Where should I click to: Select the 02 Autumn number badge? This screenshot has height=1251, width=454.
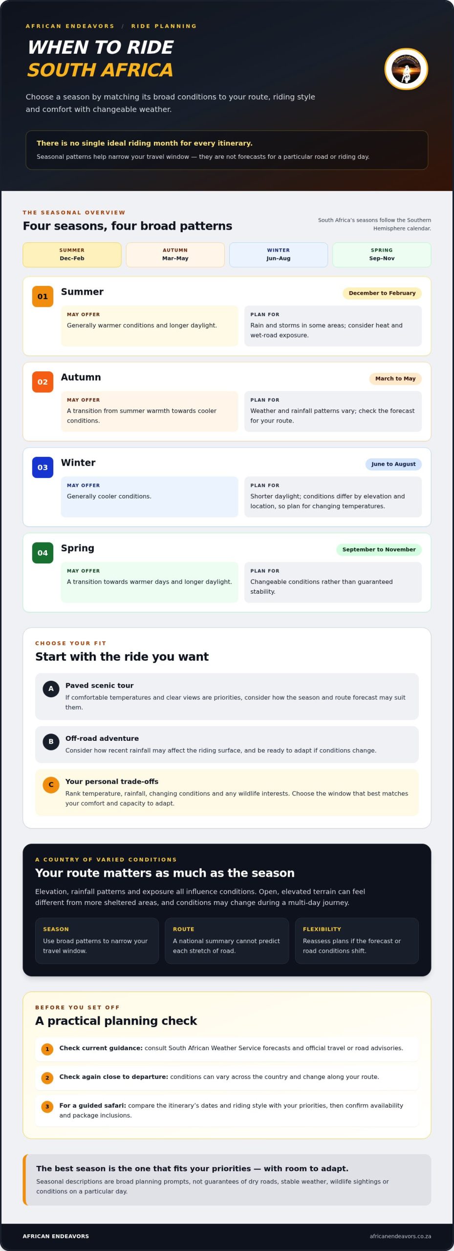click(x=43, y=382)
